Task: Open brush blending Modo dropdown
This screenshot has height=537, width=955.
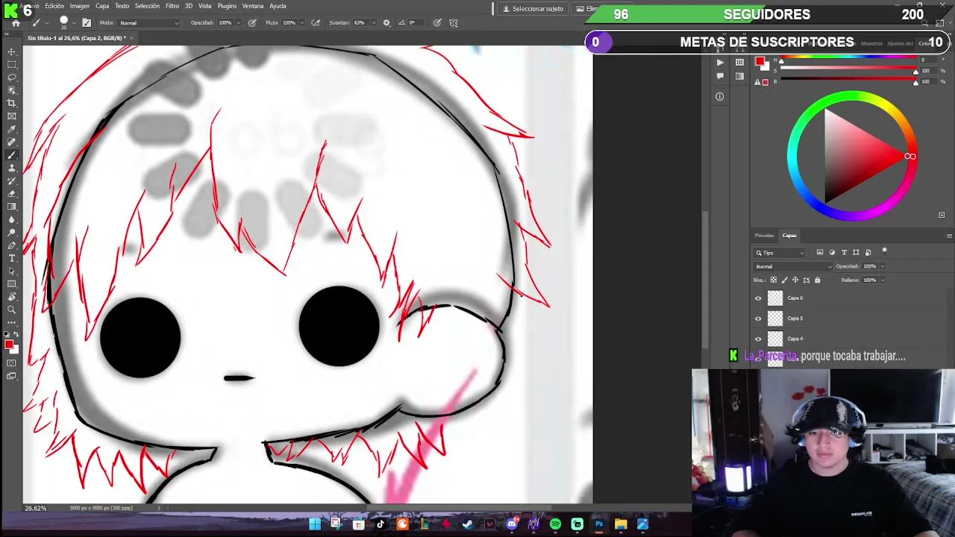Action: tap(149, 23)
